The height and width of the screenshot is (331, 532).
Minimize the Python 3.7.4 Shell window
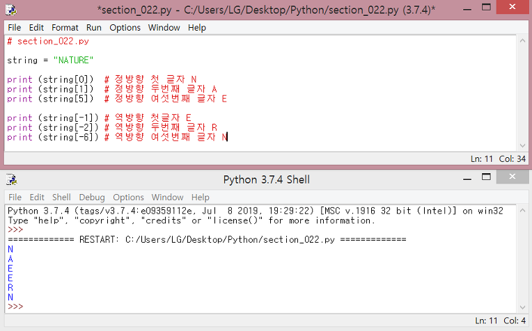(467, 179)
